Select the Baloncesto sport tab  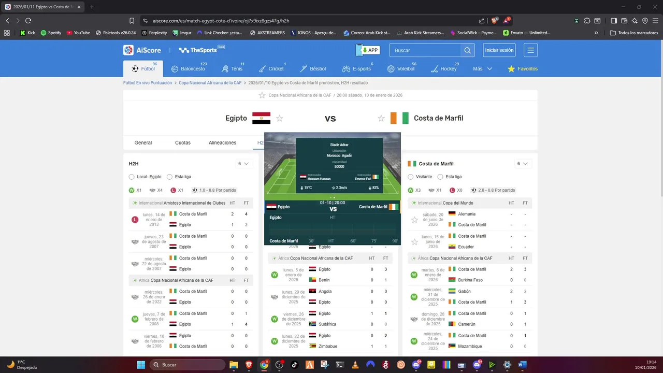pyautogui.click(x=189, y=68)
